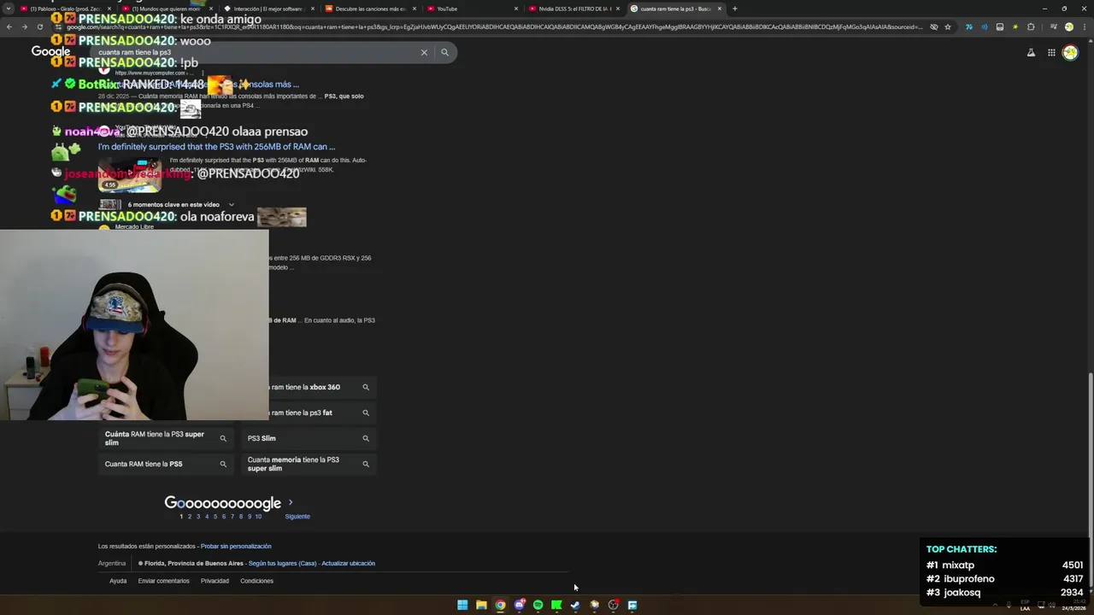The image size is (1094, 615).
Task: Open the media controls toolbar icon
Action: point(1053,26)
